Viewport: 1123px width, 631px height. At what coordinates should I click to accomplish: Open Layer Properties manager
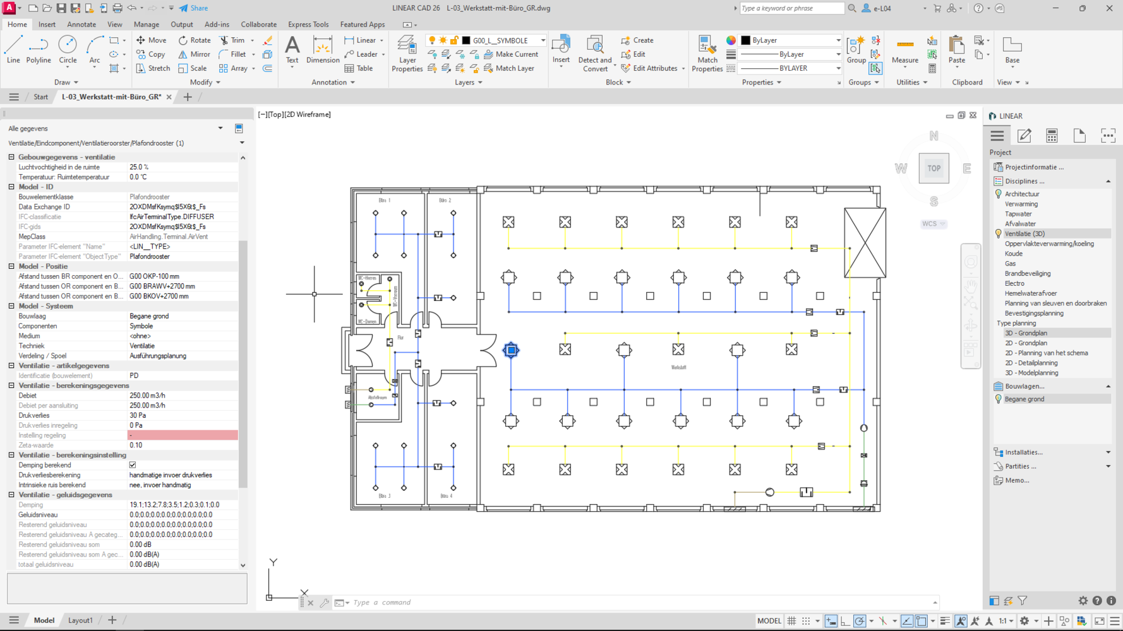407,54
